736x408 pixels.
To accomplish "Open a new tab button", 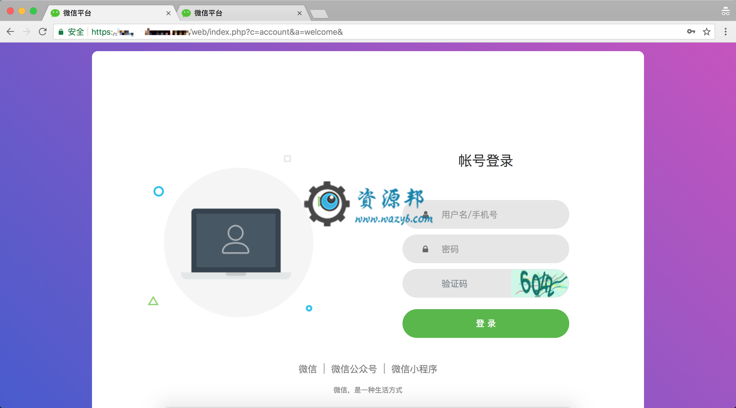I will coord(319,14).
